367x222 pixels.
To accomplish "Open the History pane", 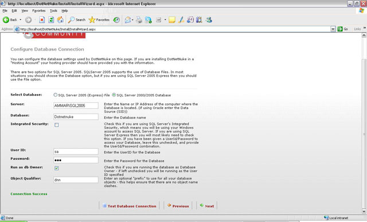I will pos(116,20).
